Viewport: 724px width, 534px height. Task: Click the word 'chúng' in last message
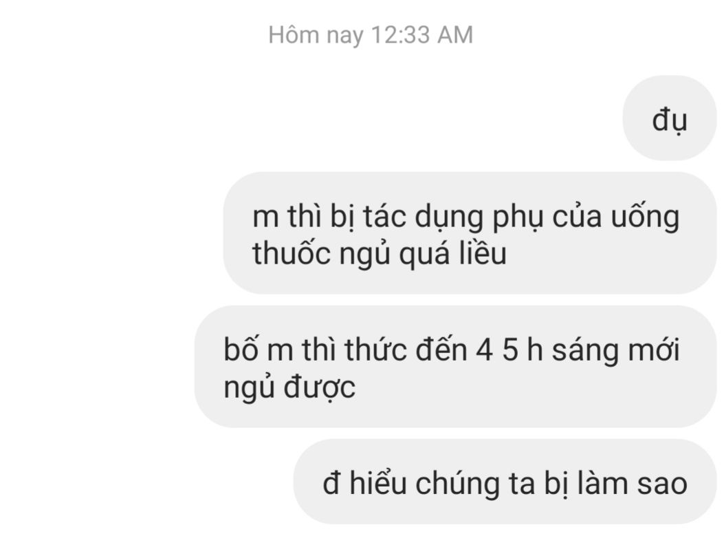click(457, 484)
